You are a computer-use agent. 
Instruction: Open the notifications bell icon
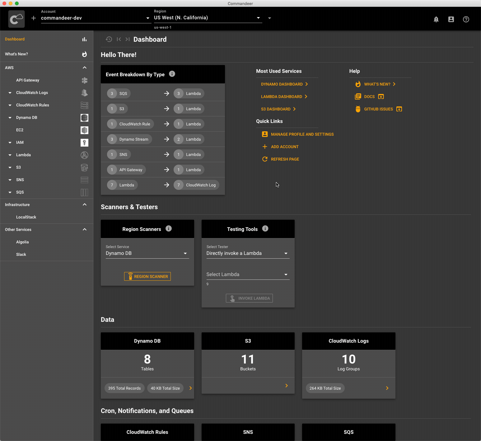pos(436,19)
